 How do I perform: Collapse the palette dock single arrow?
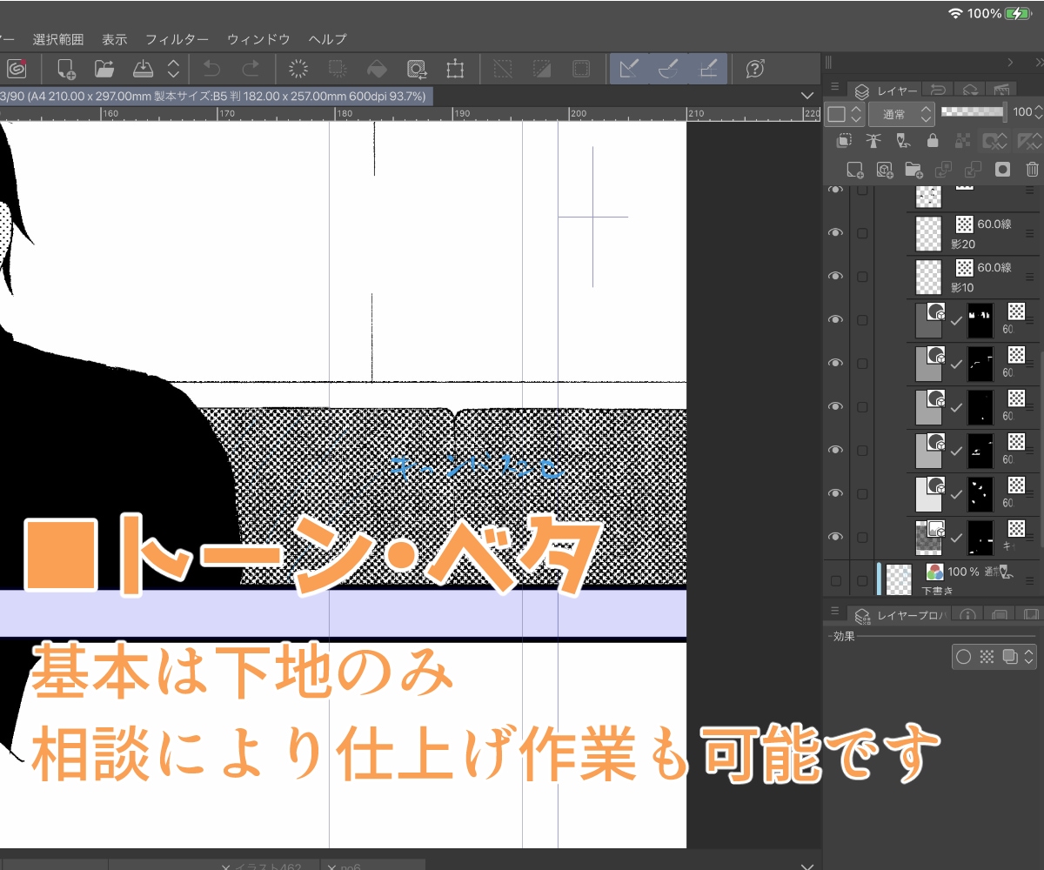point(1010,62)
